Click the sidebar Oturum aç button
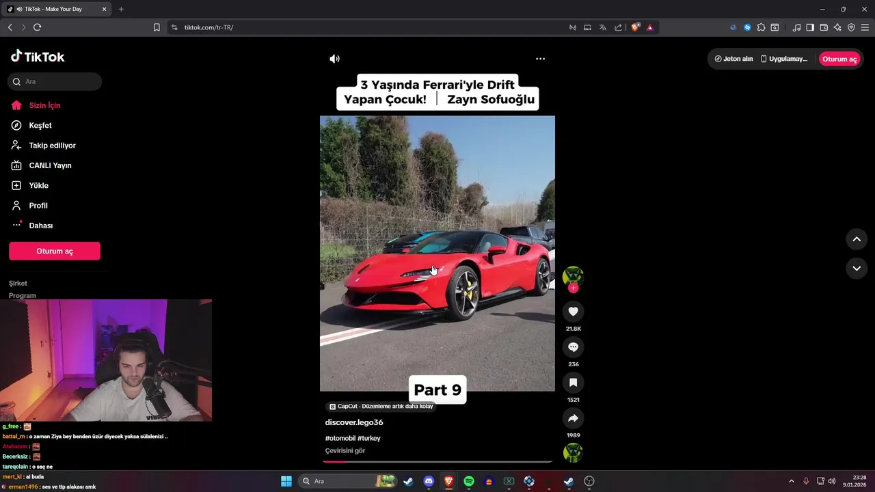Viewport: 875px width, 492px height. [x=55, y=251]
